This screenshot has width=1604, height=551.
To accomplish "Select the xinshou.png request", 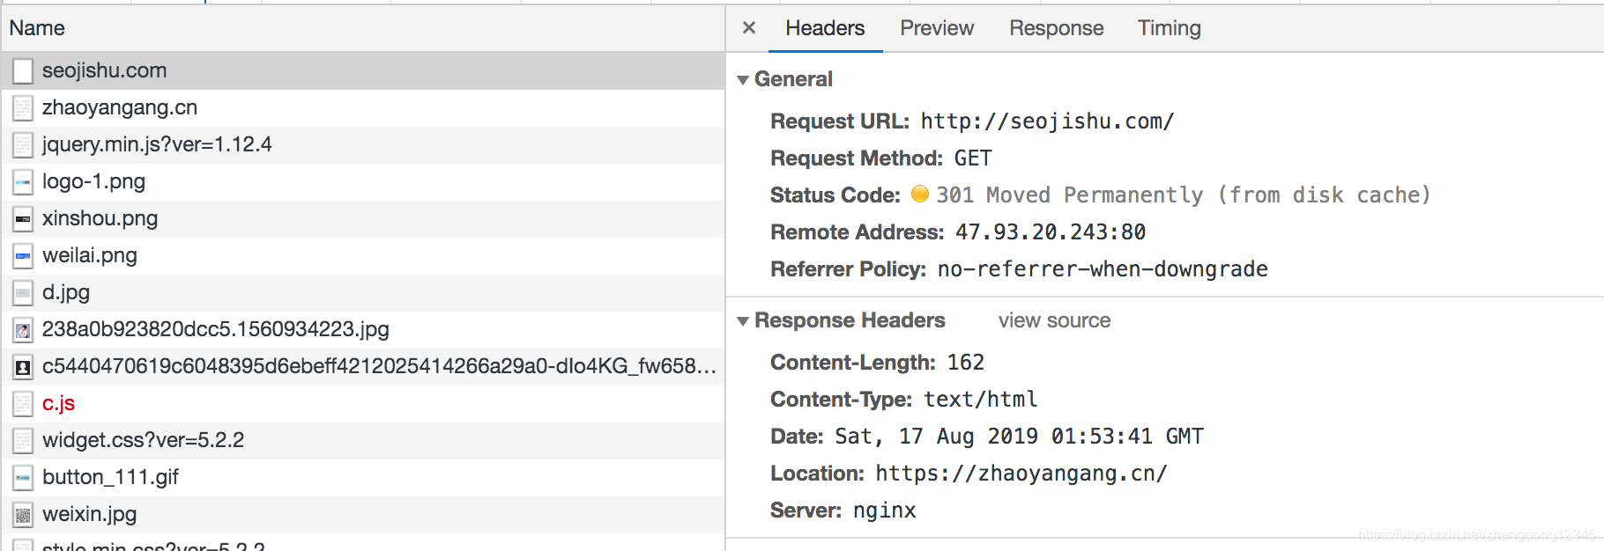I will 362,218.
